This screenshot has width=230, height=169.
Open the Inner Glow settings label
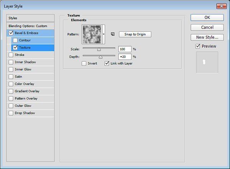pyautogui.click(x=23, y=69)
